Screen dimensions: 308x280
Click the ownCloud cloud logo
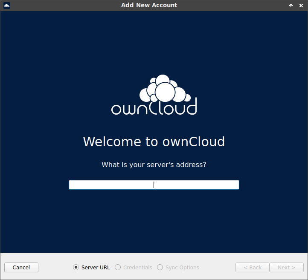click(x=154, y=95)
